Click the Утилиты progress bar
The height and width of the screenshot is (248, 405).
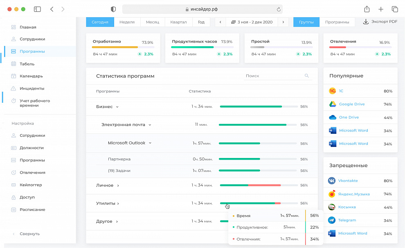coord(258,203)
